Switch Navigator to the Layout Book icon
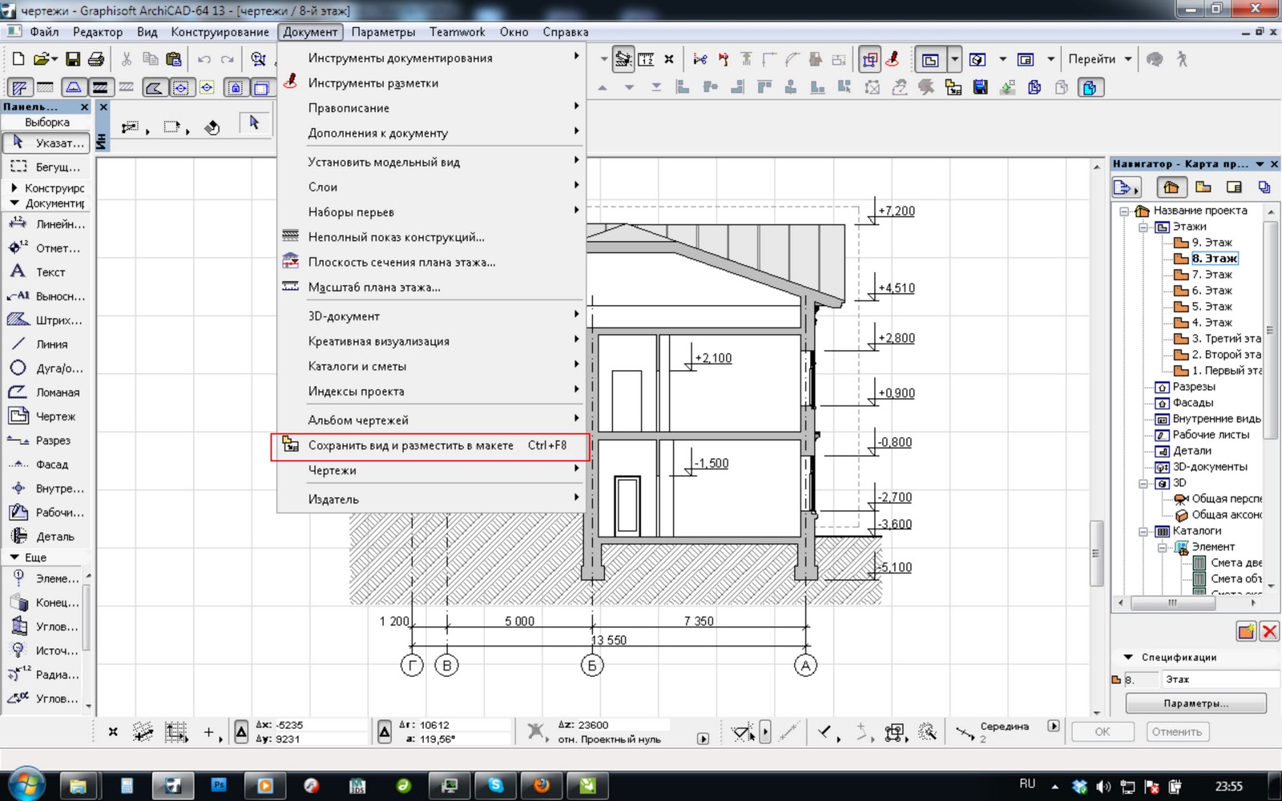 1234,187
